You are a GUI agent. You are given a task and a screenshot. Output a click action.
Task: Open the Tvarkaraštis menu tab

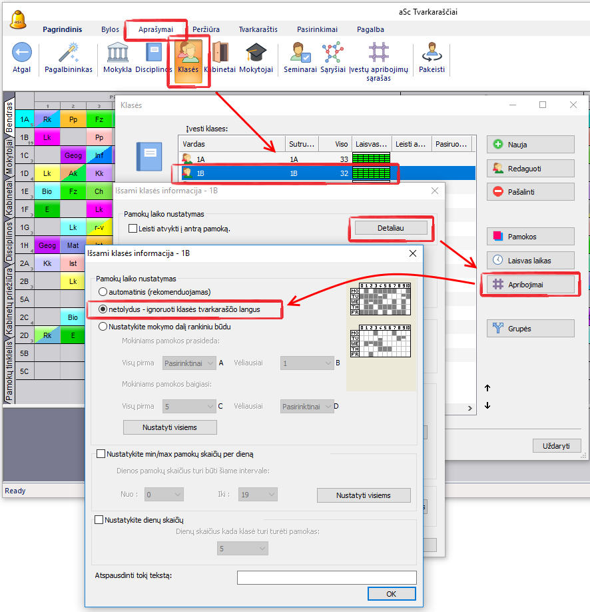[x=259, y=29]
